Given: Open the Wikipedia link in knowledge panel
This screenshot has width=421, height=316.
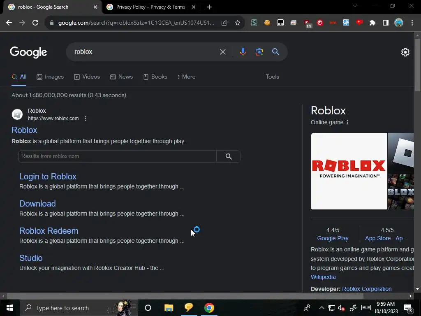Looking at the screenshot, I should [323, 277].
